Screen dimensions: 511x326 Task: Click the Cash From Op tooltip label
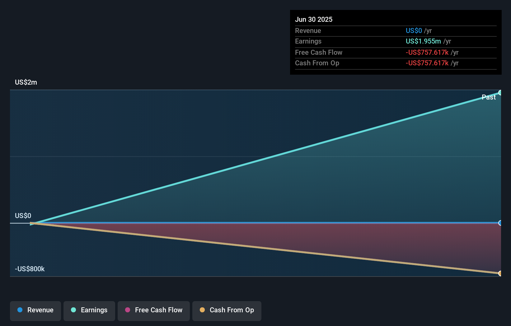(x=317, y=63)
